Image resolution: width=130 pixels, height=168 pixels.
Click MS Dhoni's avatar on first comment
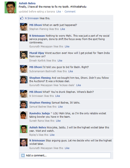pos(24,27)
